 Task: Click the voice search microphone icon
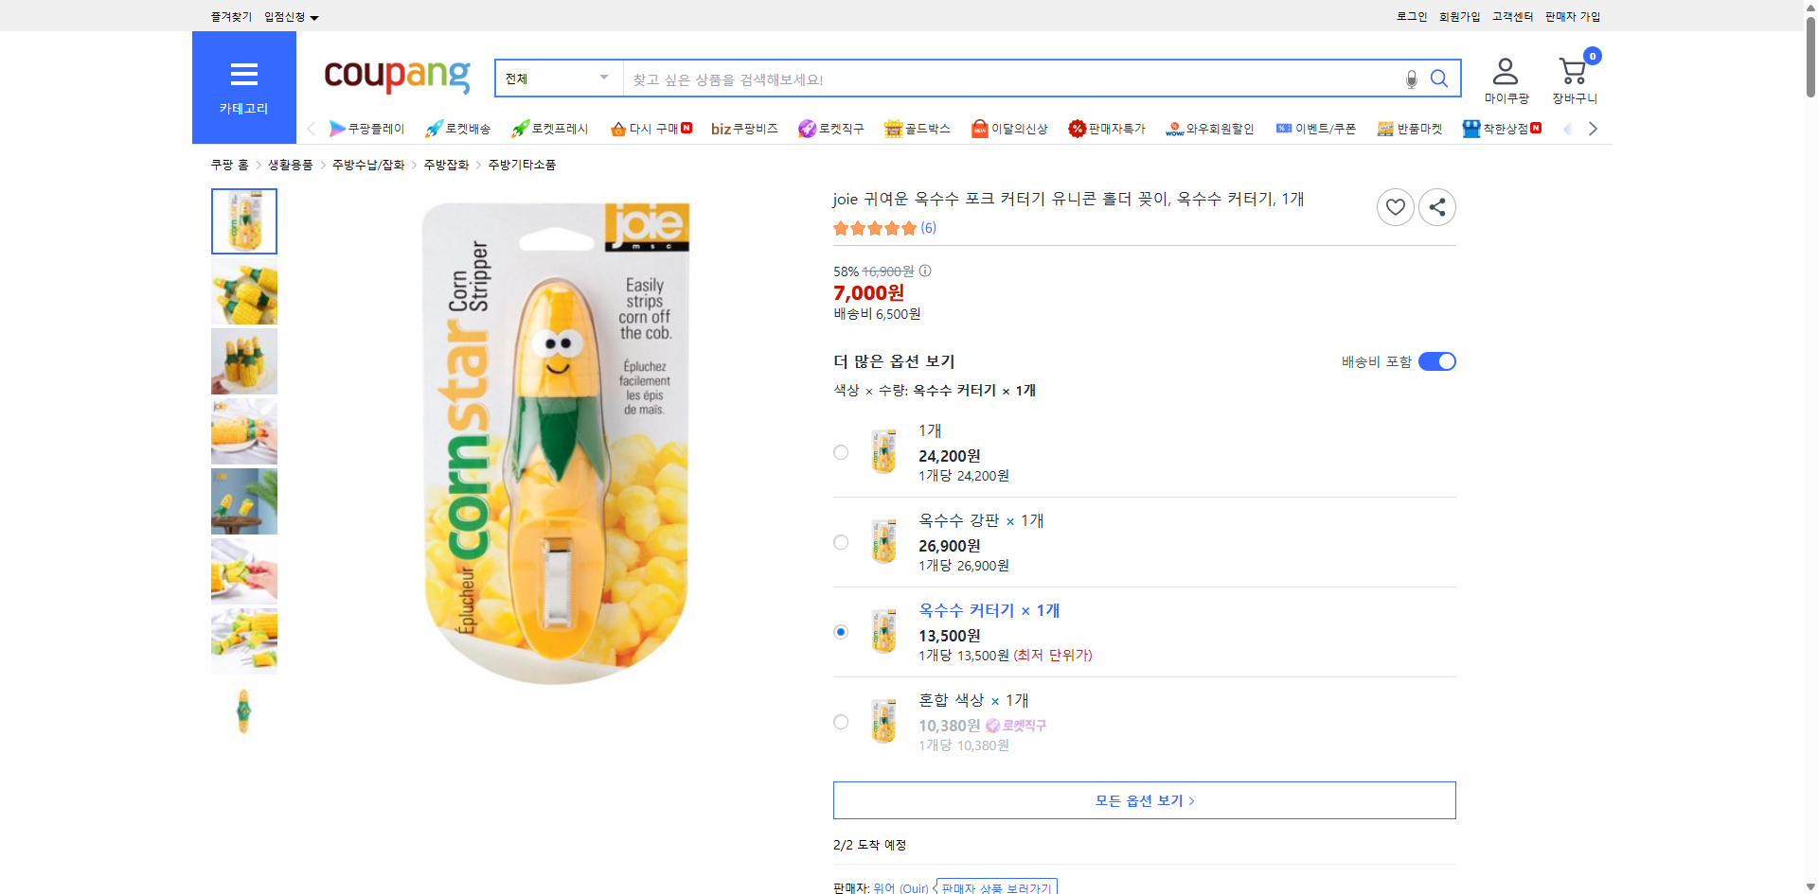(x=1411, y=79)
